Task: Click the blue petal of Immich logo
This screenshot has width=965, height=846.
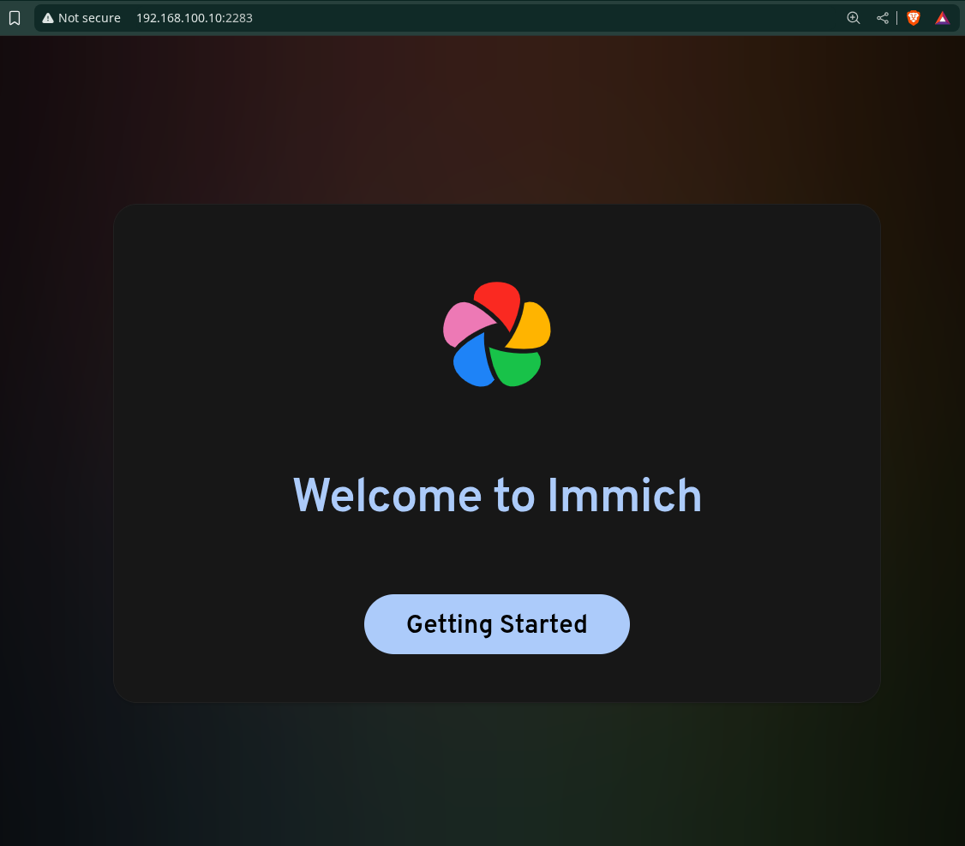Action: [x=470, y=363]
